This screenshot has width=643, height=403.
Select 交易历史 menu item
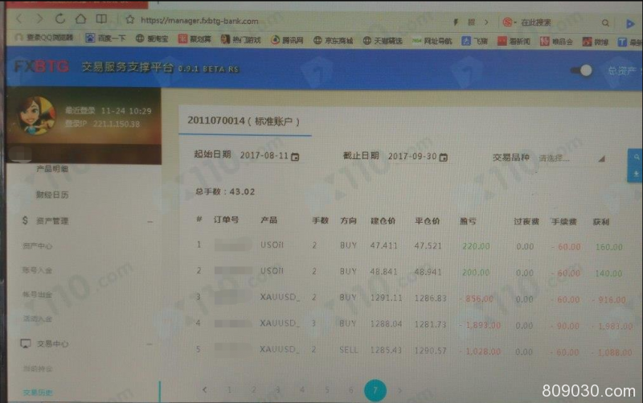38,393
